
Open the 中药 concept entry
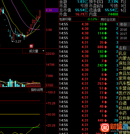(123, 113)
